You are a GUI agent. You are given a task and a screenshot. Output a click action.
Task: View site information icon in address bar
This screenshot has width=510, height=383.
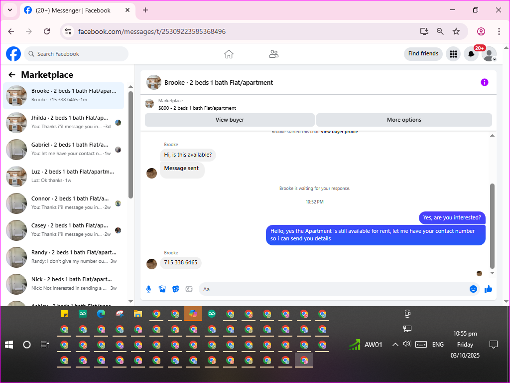pos(68,31)
